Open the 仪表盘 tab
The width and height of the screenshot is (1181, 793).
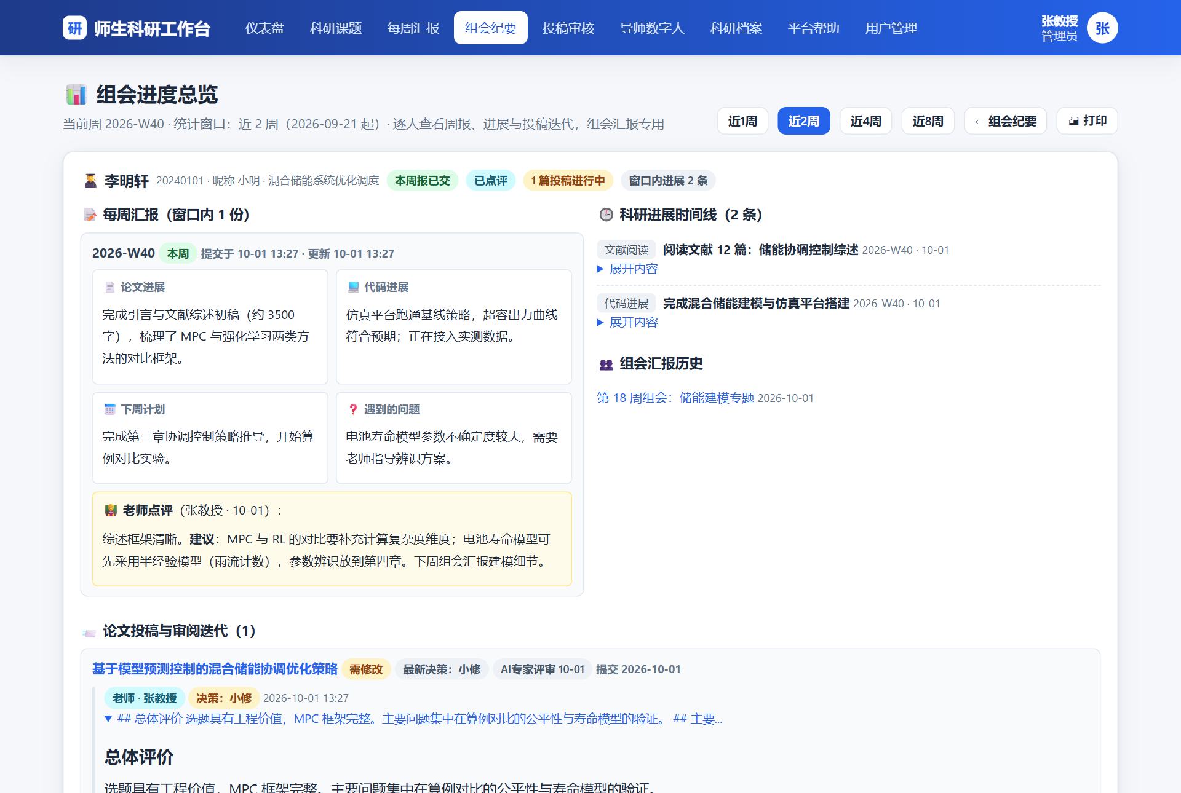click(x=264, y=28)
